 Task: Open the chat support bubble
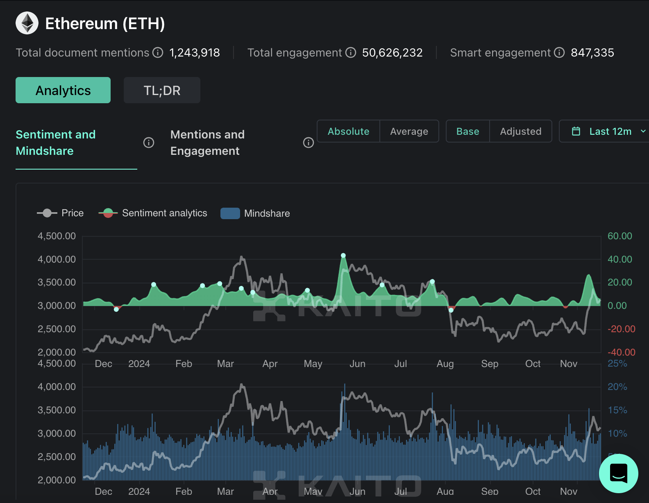(x=619, y=474)
